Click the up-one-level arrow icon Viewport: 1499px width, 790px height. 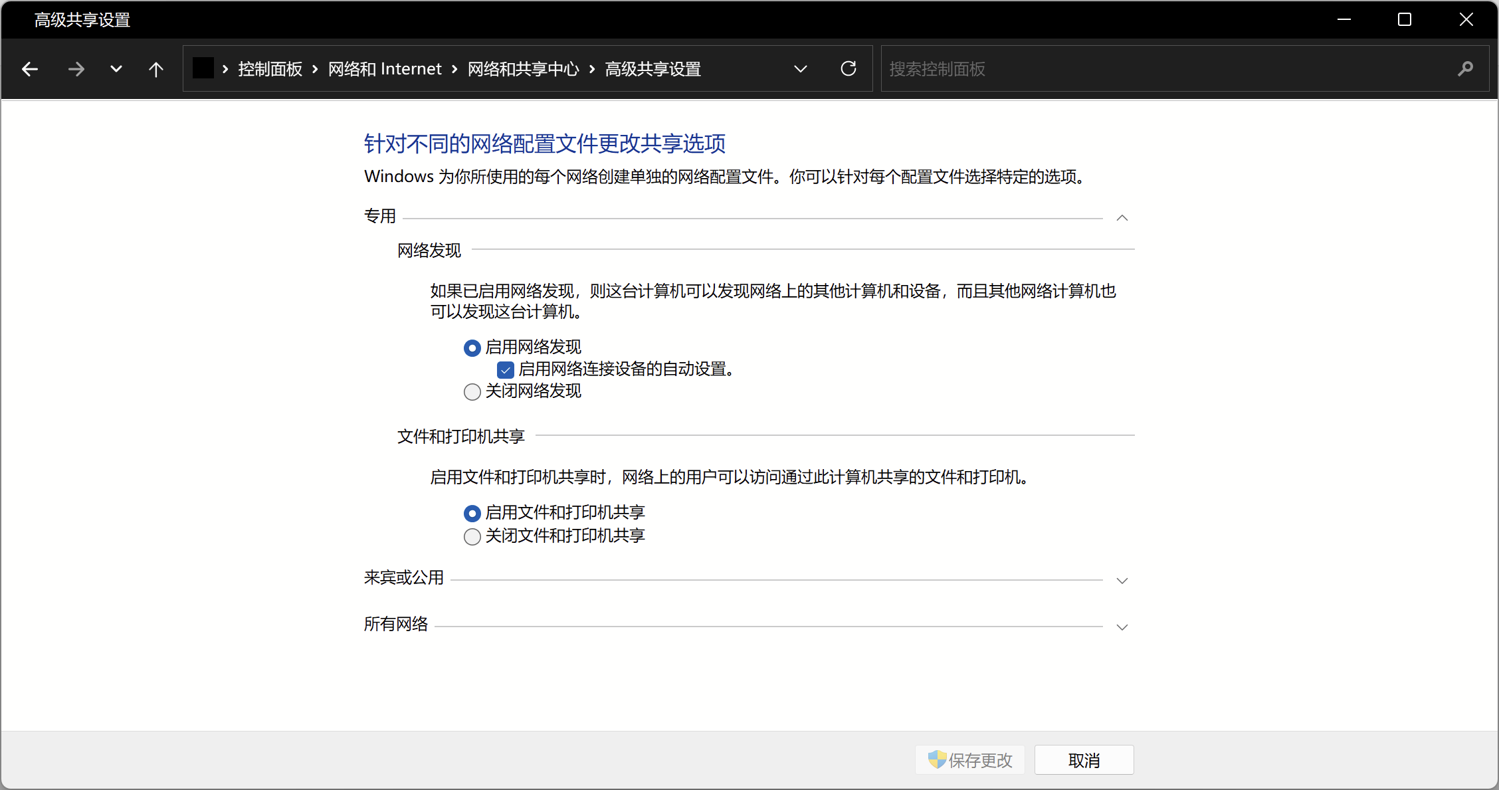[x=156, y=69]
